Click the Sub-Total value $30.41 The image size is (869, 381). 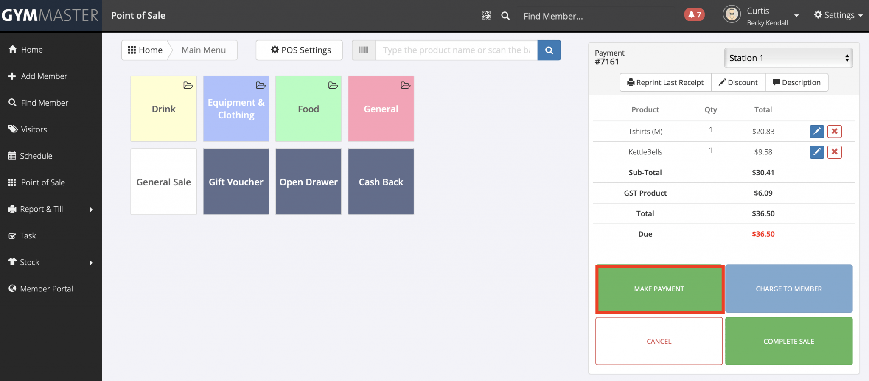coord(763,173)
